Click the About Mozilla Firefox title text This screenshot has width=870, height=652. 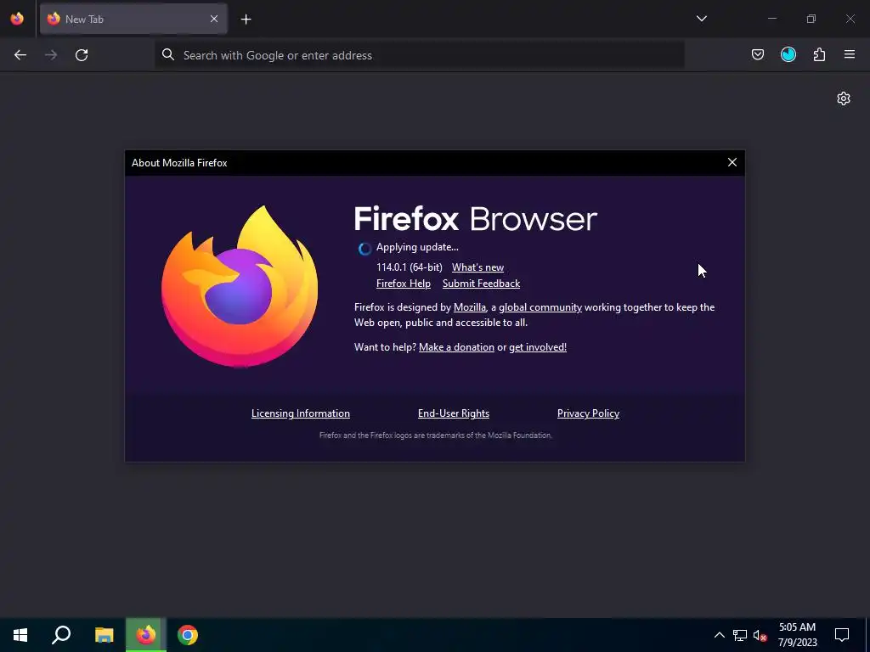tap(179, 163)
